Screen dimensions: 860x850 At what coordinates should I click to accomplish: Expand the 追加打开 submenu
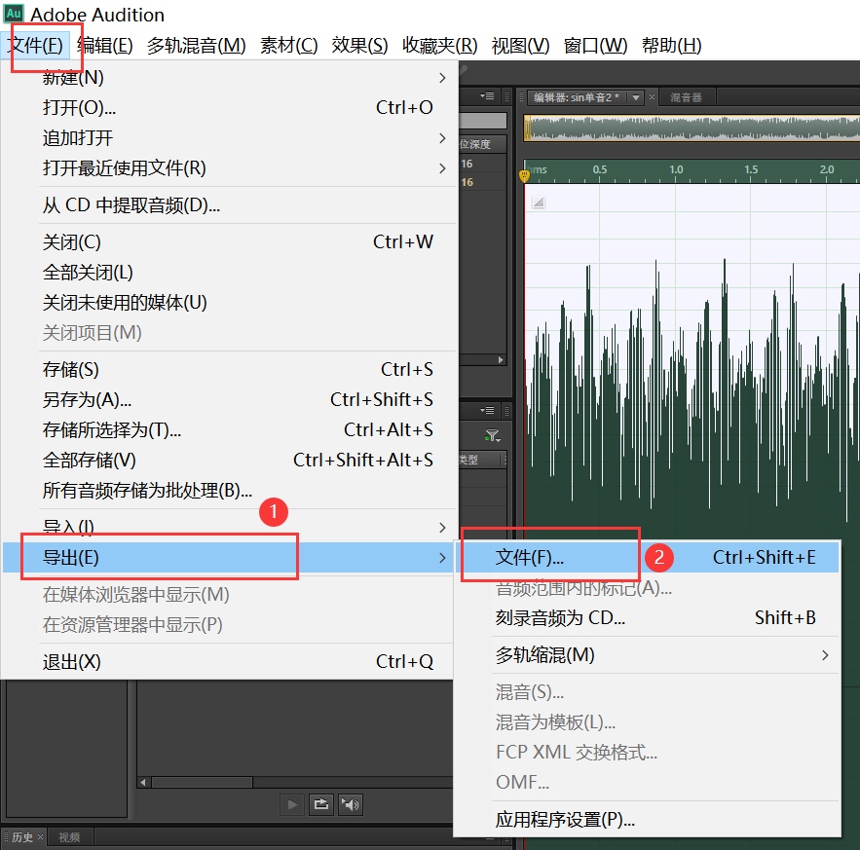[229, 138]
